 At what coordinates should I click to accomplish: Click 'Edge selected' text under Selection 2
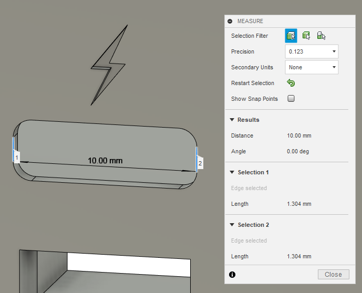[x=249, y=240]
